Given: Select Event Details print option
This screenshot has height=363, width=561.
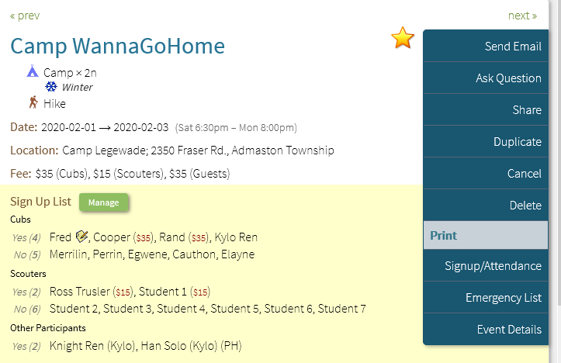Looking at the screenshot, I should (x=486, y=330).
